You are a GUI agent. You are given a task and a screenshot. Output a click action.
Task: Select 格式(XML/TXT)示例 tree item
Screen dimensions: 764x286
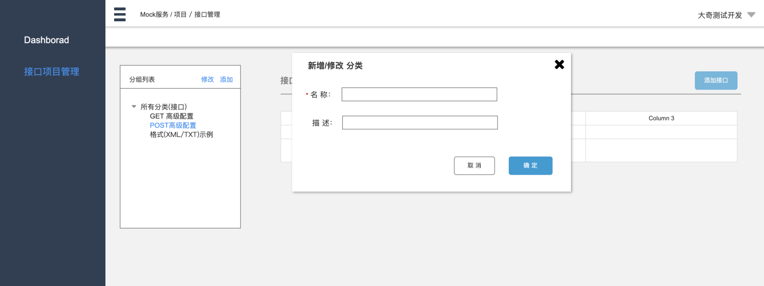point(181,134)
